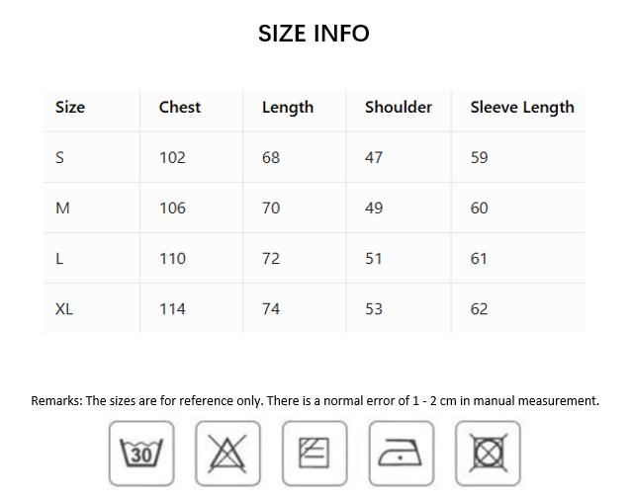This screenshot has height=501, width=631.
Task: Click the dry flat care icon
Action: 315,453
